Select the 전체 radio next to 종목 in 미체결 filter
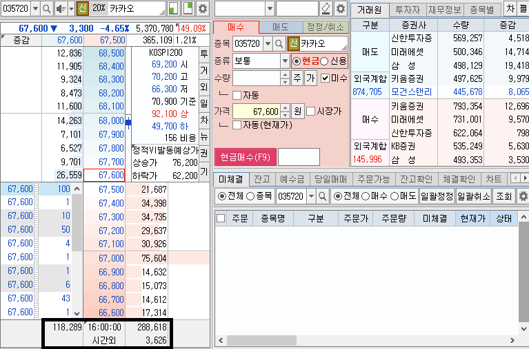The height and width of the screenshot is (349, 529). [x=222, y=196]
